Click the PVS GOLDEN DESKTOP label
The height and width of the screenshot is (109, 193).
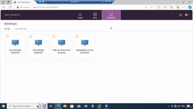(x=15, y=51)
